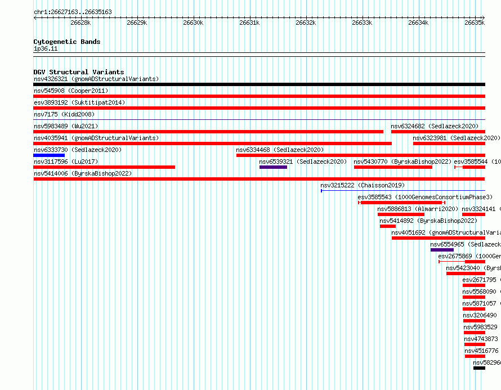This screenshot has height=390, width=501.
Task: Click the 26631k ruler tick
Action: [249, 23]
